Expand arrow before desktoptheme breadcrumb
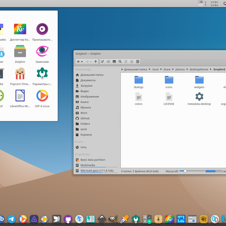 pos(187,69)
